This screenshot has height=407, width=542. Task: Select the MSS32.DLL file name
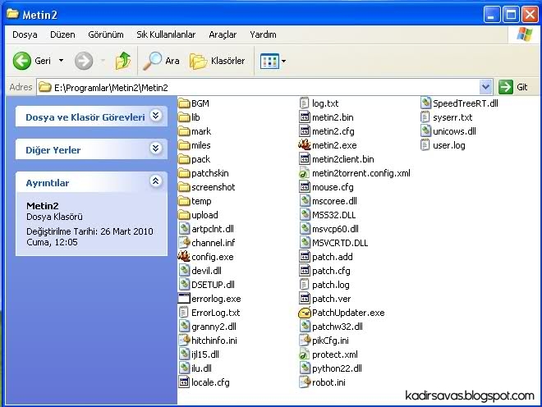[x=334, y=215]
